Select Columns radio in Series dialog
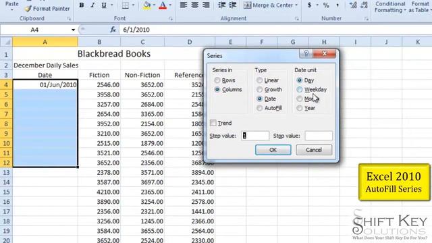 pos(217,90)
